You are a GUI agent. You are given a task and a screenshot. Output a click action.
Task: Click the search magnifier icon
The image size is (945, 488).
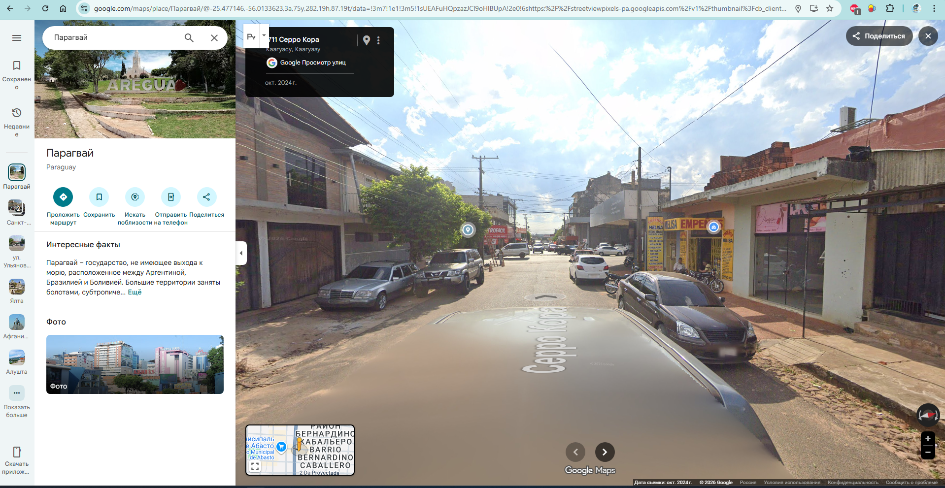click(x=189, y=38)
